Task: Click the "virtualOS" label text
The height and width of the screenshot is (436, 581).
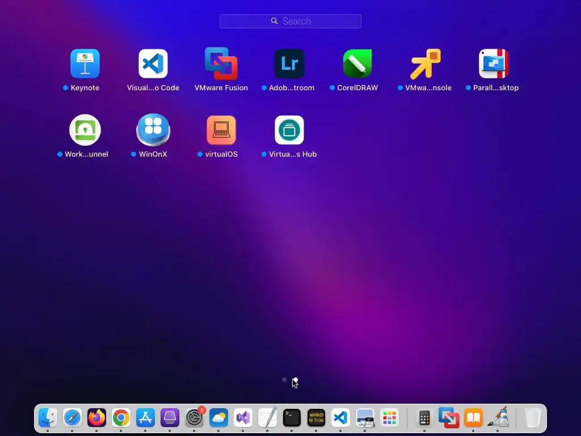Action: (x=221, y=154)
